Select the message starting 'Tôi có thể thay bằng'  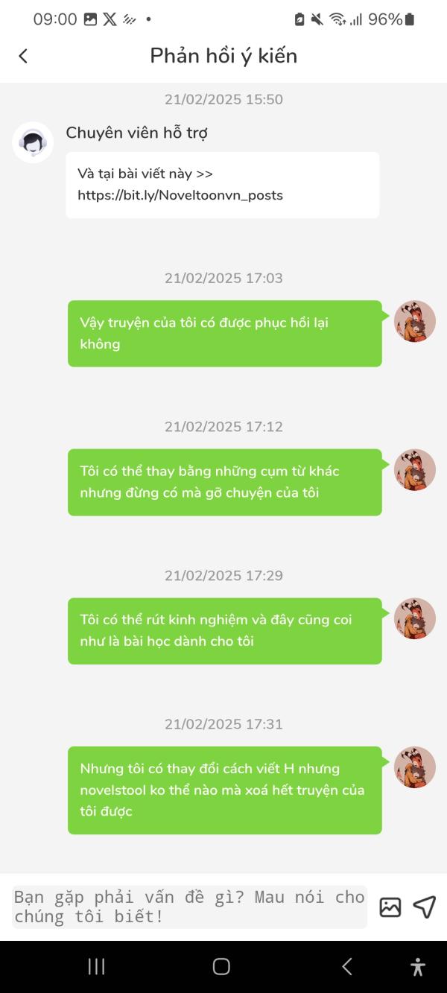[225, 482]
